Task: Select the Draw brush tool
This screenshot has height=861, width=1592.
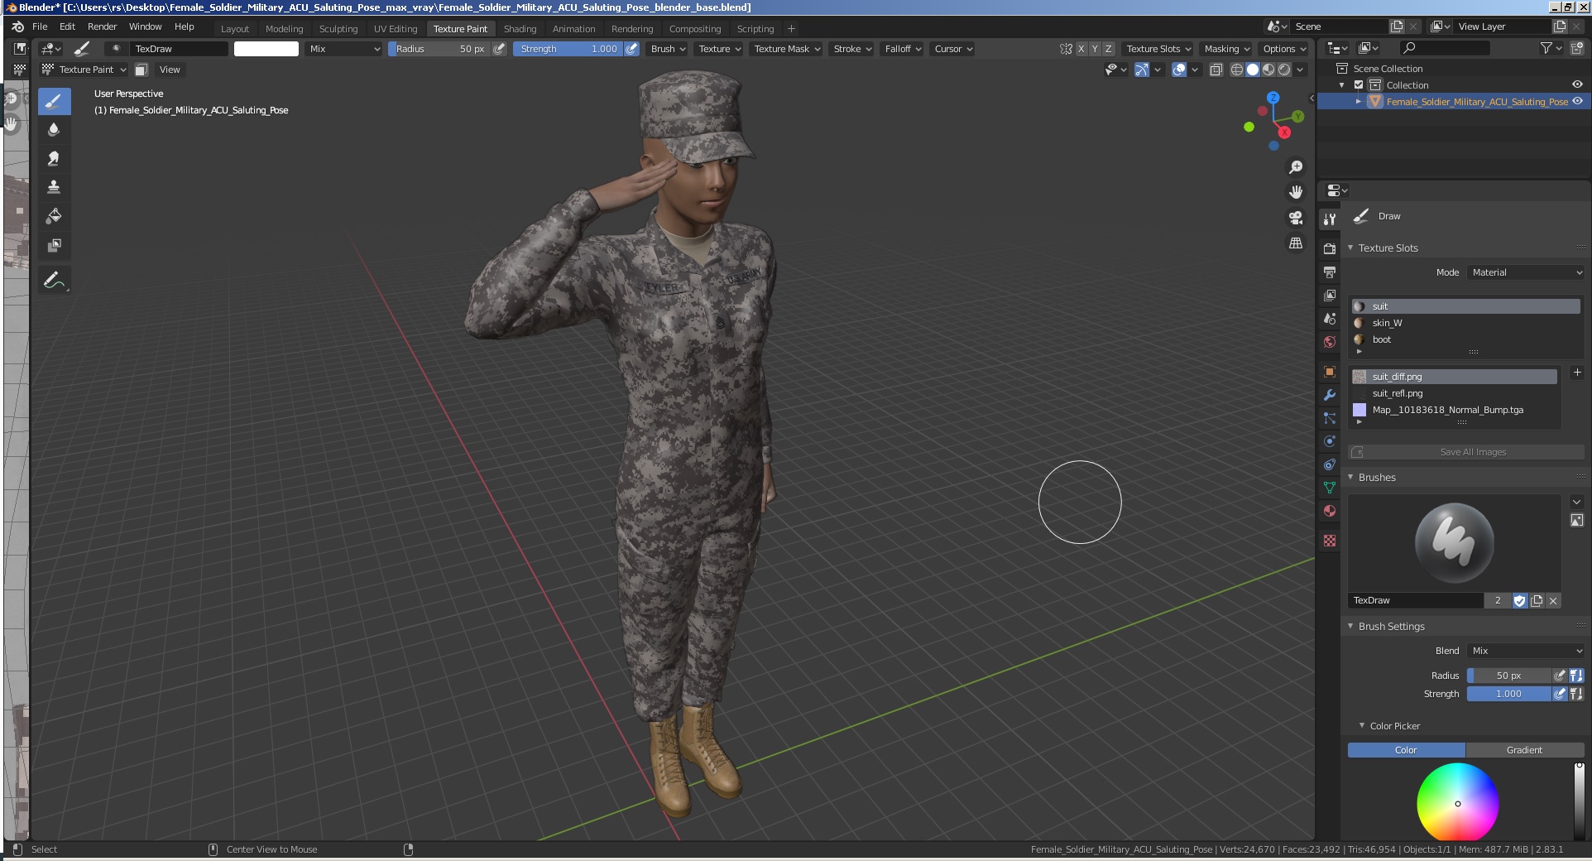Action: coord(54,102)
